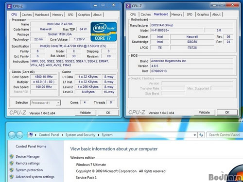
Task: Open About tab in right CPU-Z window
Action: 216,15
